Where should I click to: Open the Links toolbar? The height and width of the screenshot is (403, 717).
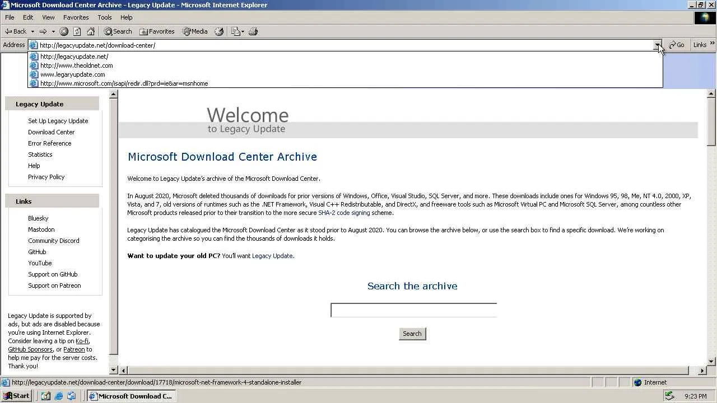tap(700, 45)
